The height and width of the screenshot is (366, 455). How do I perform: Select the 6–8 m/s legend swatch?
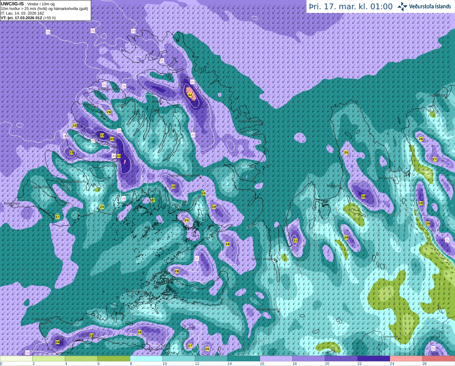pyautogui.click(x=114, y=359)
